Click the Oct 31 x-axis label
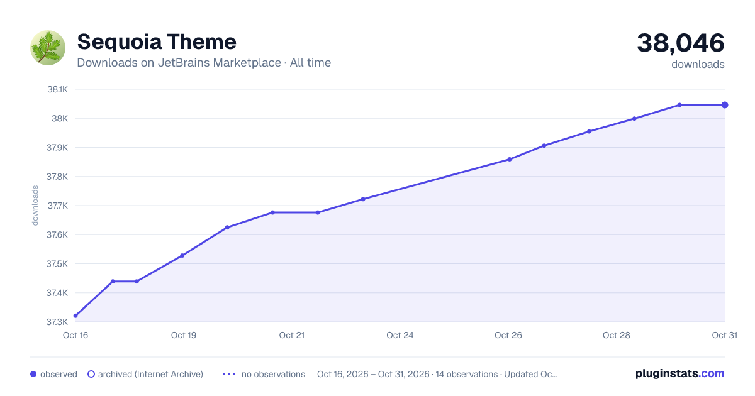 pos(724,335)
